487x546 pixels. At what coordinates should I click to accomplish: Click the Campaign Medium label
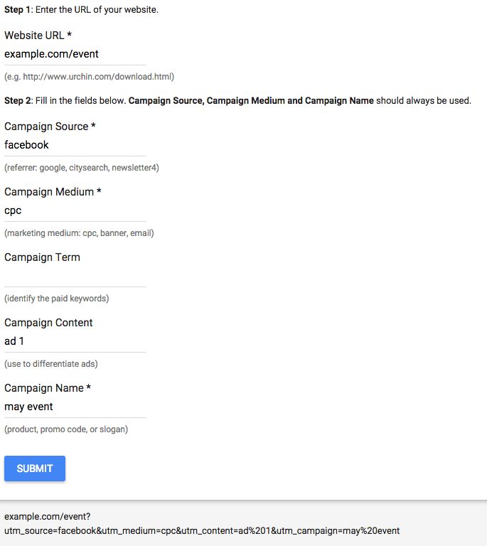(53, 191)
